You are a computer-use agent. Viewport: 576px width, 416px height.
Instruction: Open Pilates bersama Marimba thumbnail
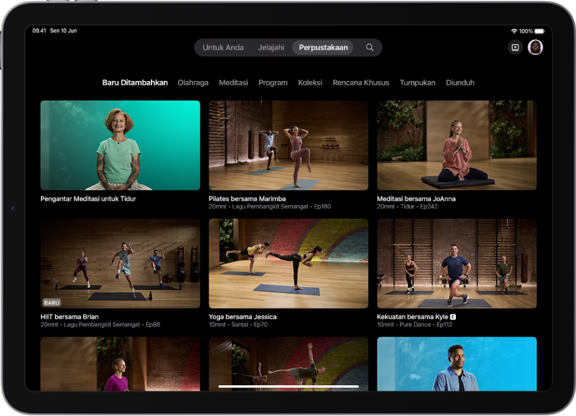[x=289, y=145]
